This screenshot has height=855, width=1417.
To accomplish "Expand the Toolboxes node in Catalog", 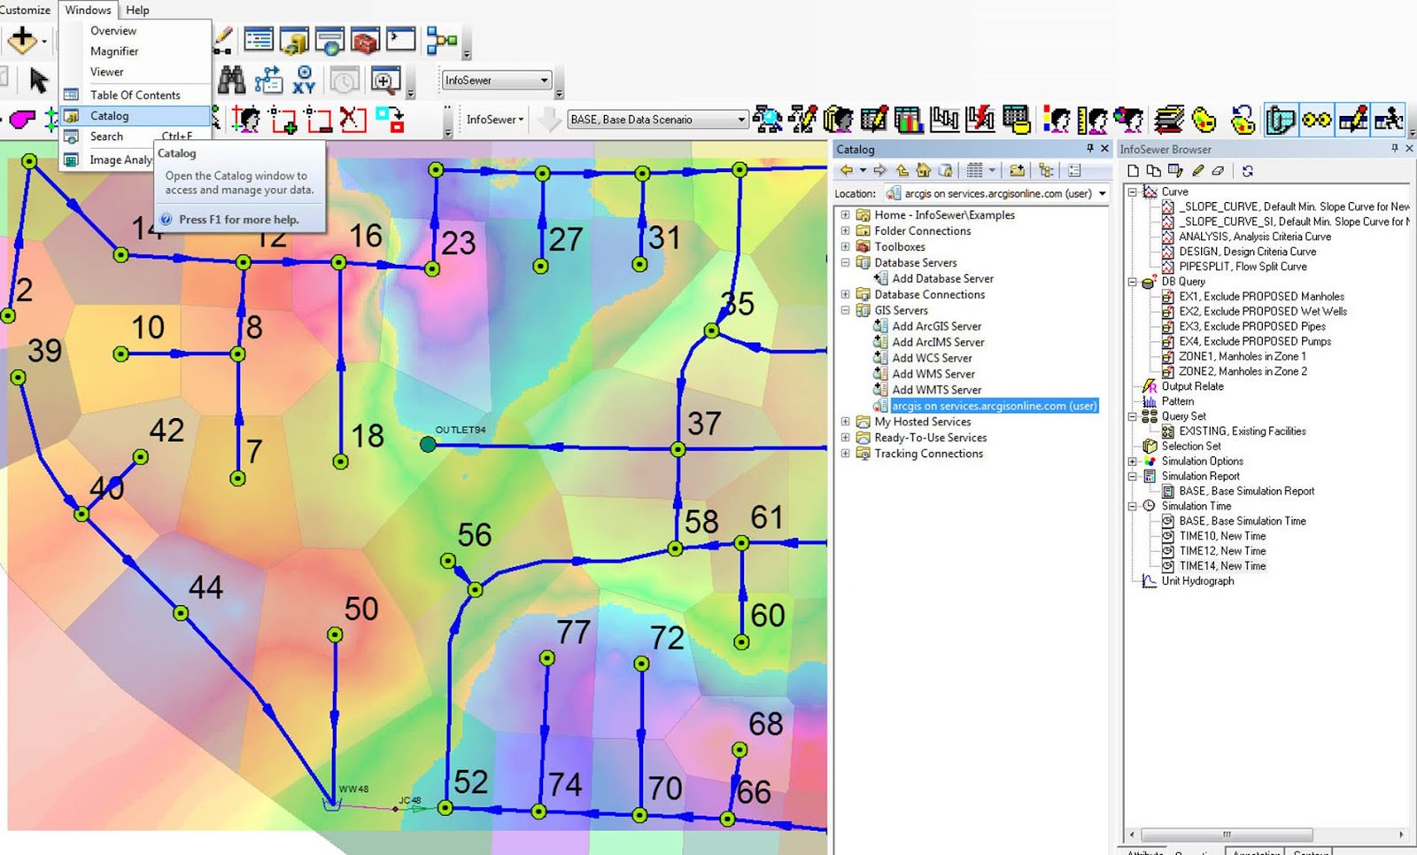I will pos(845,246).
